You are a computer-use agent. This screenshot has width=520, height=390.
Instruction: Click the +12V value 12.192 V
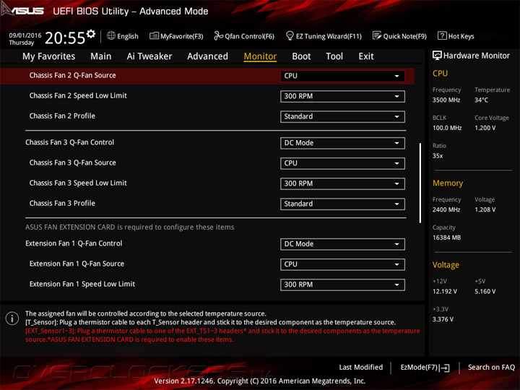pos(444,291)
